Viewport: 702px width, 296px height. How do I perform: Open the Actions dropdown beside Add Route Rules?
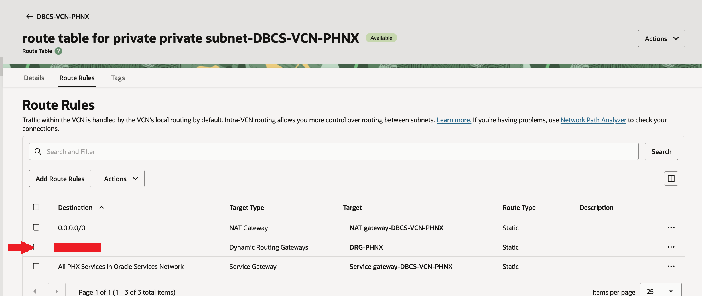pos(121,179)
